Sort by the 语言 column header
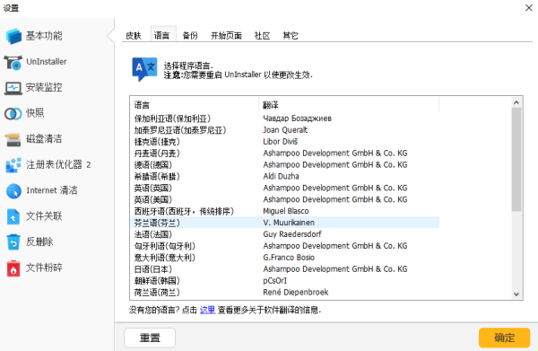This screenshot has height=351, width=538. (195, 105)
